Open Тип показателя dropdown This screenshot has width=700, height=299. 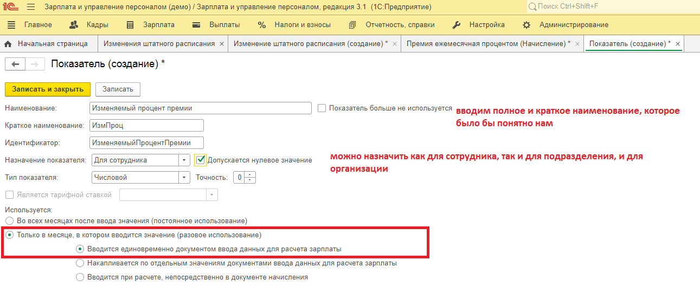185,178
